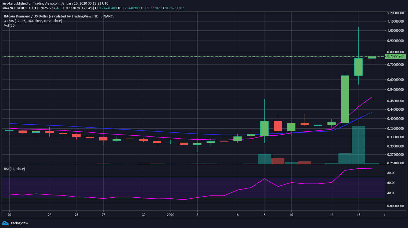Select the 3 EMA indicator label
The height and width of the screenshot is (228, 408).
[x=33, y=21]
